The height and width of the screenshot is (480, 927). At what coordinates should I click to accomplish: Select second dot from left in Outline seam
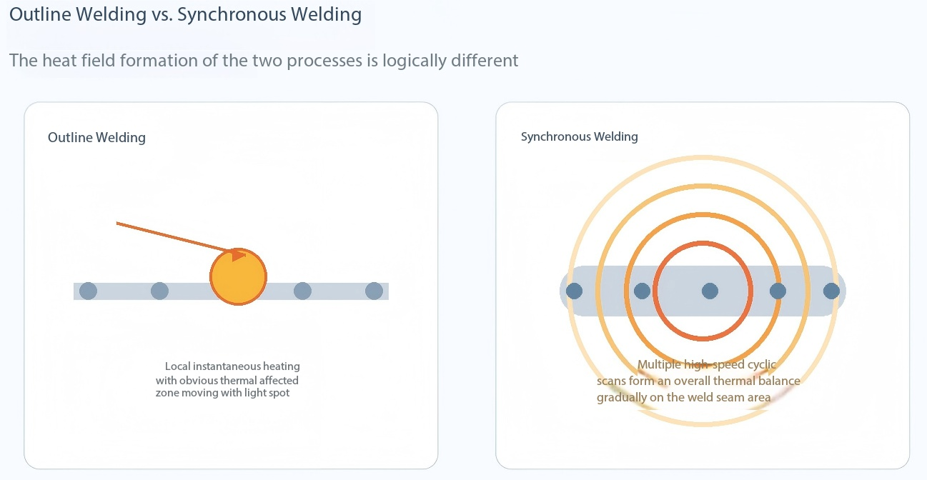click(159, 291)
